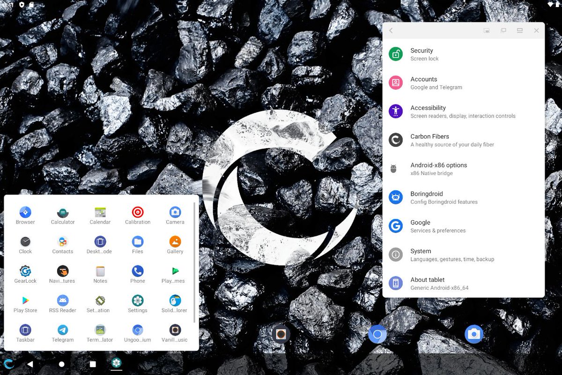Tap the Home circle navigation button
This screenshot has width=562, height=375.
pyautogui.click(x=61, y=364)
